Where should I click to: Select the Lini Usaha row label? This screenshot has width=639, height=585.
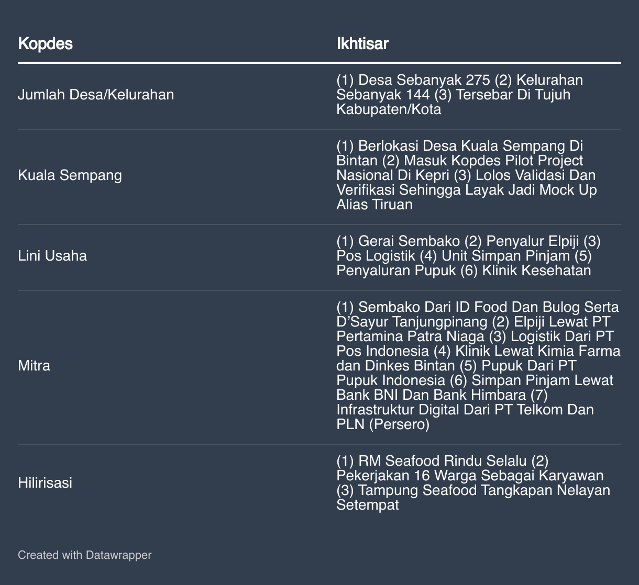coord(52,256)
